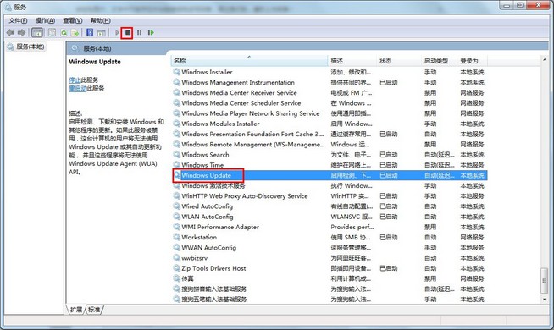Click 禁用 startup type in WMI Performance Adapter row
Image resolution: width=554 pixels, height=330 pixels.
(x=430, y=227)
